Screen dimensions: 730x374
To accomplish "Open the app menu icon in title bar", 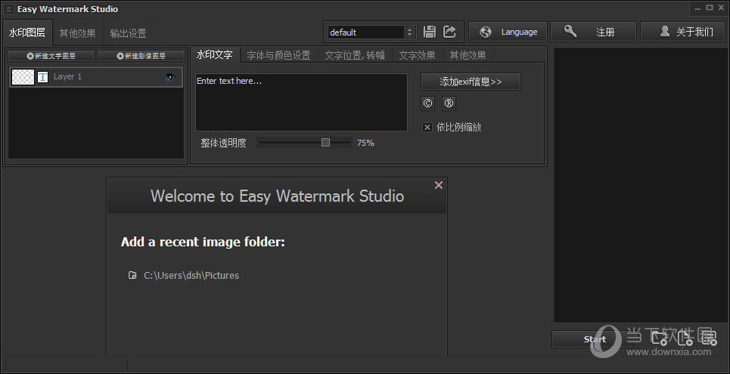I will click(x=9, y=9).
